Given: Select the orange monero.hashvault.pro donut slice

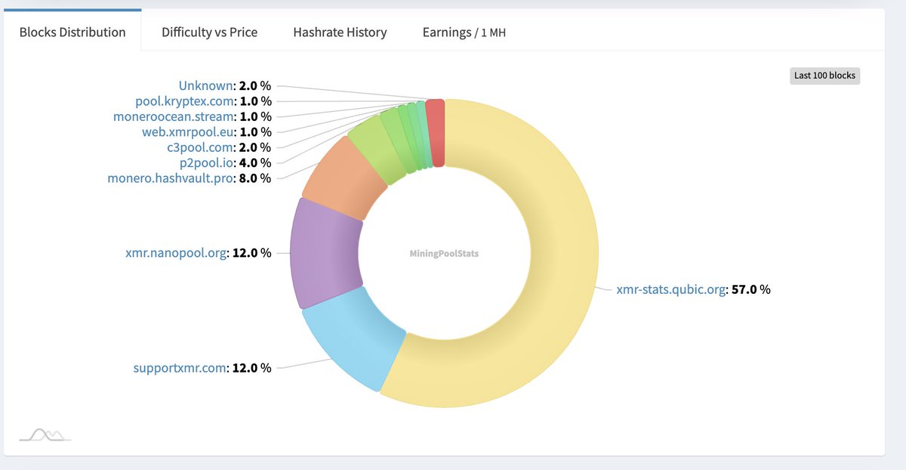Looking at the screenshot, I should pos(345,178).
